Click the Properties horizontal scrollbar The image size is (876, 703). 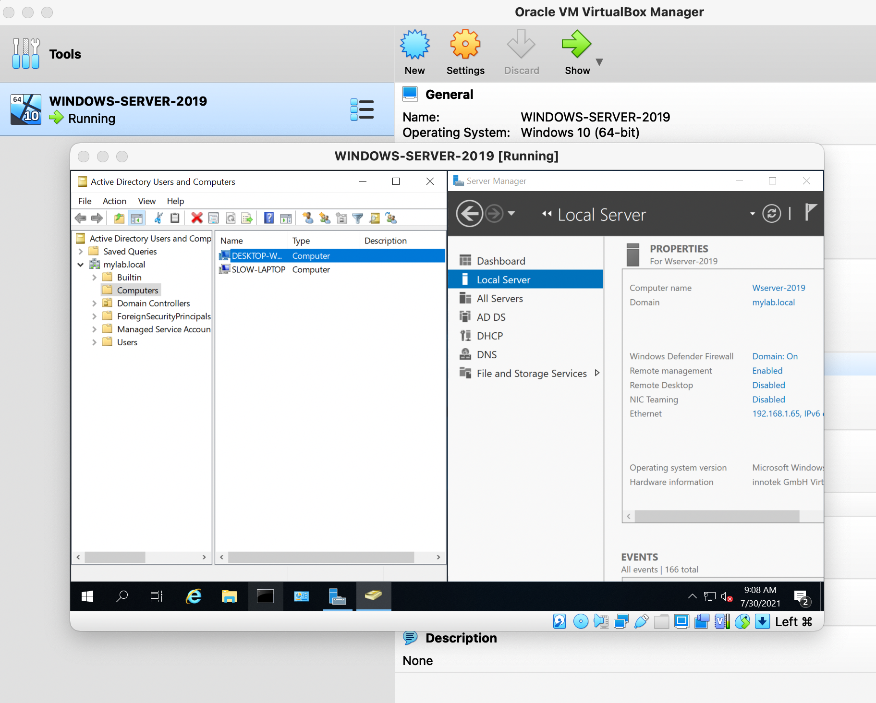coord(717,516)
